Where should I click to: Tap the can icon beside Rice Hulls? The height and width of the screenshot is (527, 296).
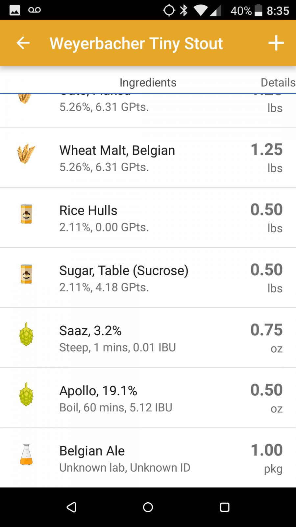click(x=26, y=214)
